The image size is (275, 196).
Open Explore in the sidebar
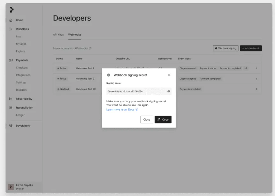(x=20, y=51)
